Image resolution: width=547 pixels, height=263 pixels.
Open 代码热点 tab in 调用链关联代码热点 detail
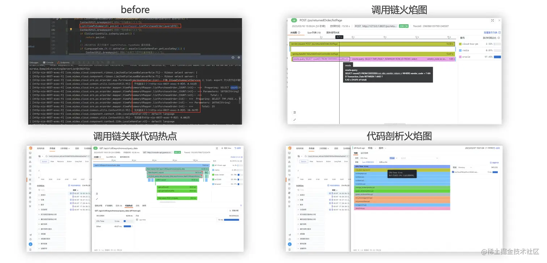point(129,206)
